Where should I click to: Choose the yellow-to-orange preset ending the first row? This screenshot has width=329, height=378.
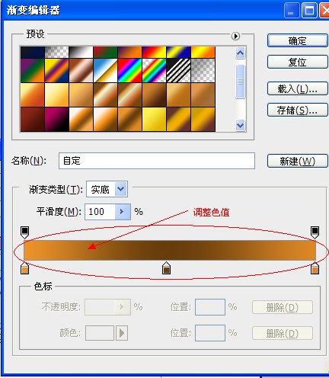pos(203,53)
